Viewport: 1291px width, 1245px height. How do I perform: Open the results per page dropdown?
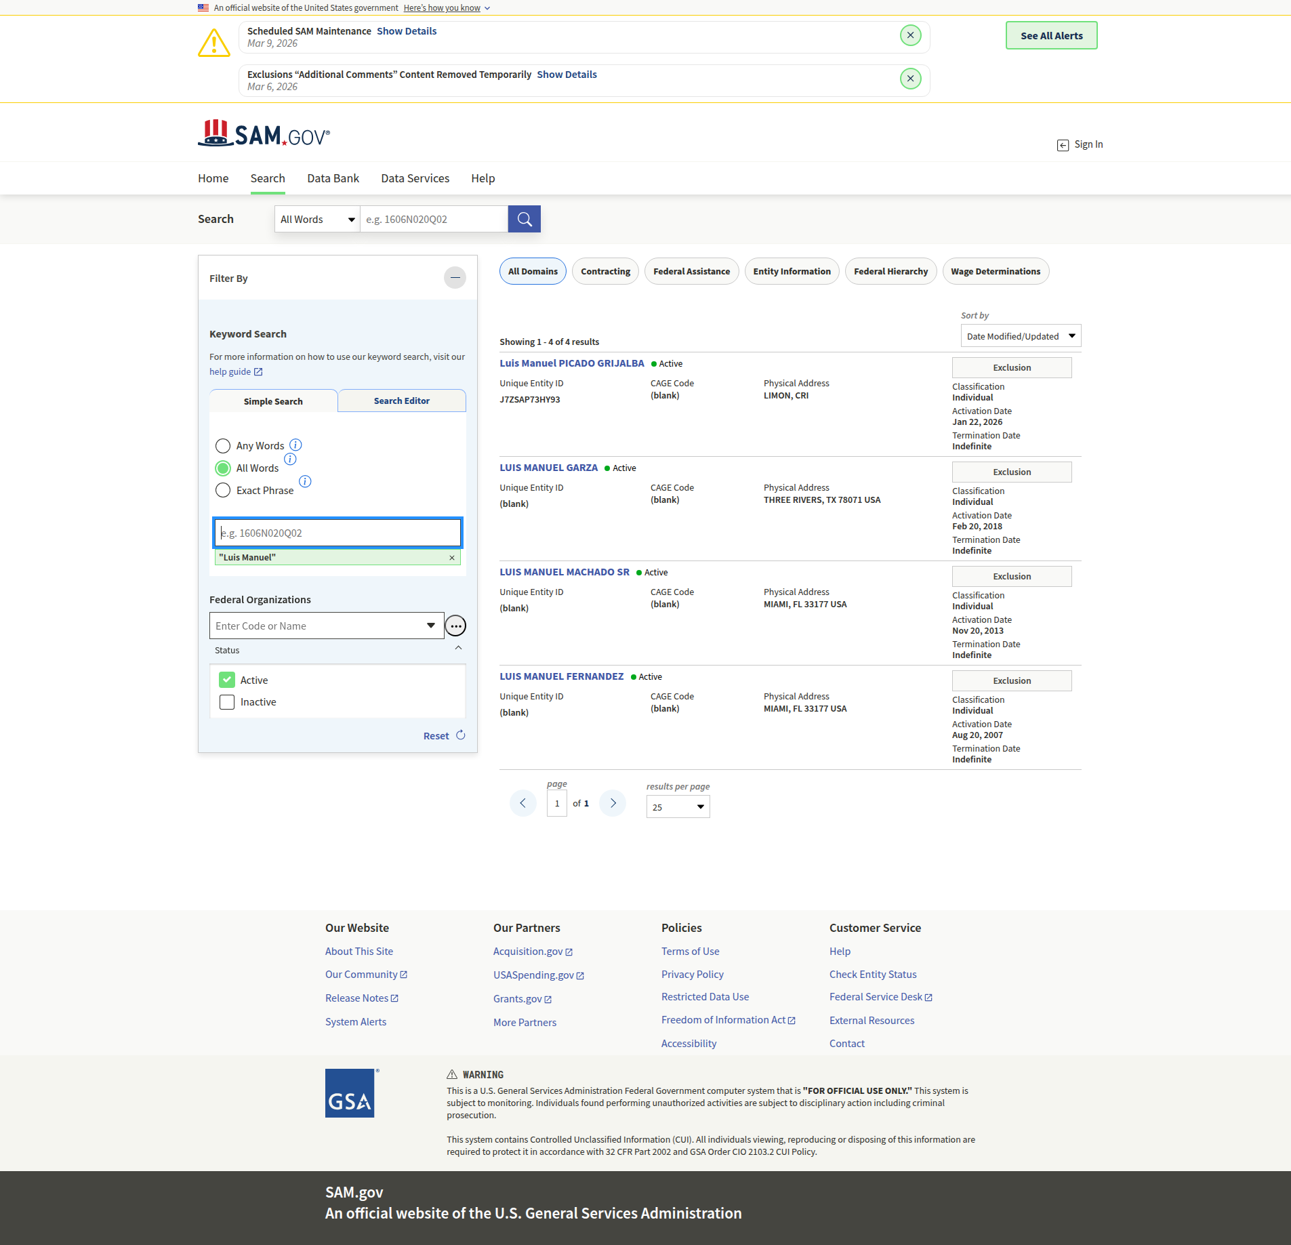click(x=678, y=807)
